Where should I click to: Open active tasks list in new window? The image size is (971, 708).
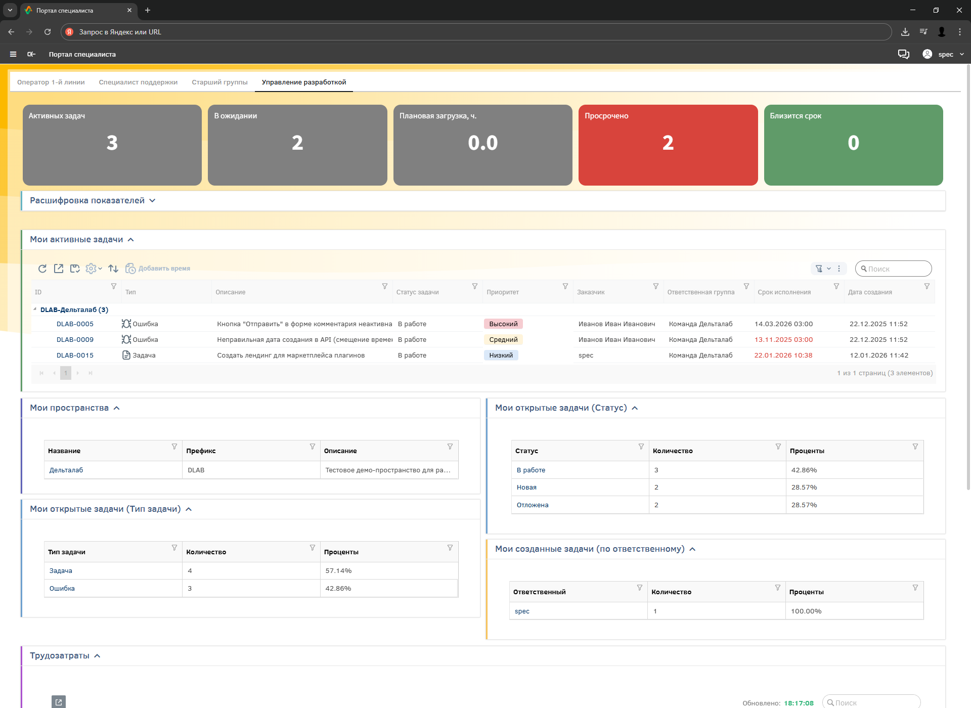click(59, 269)
